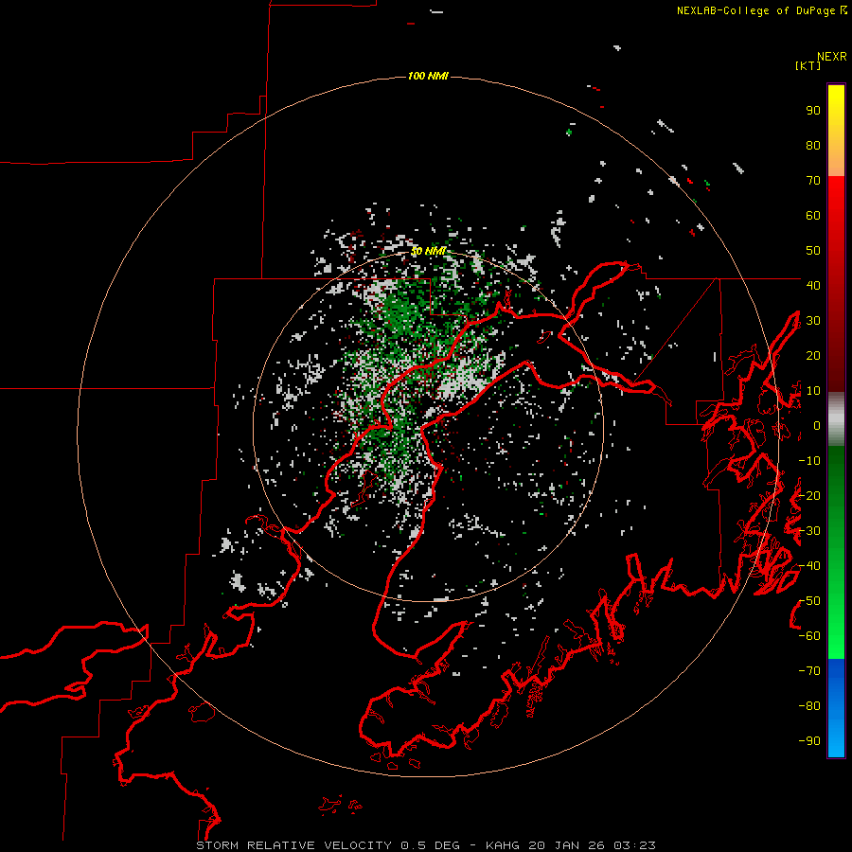Click the "-30" scale label
The width and height of the screenshot is (852, 852).
[809, 531]
